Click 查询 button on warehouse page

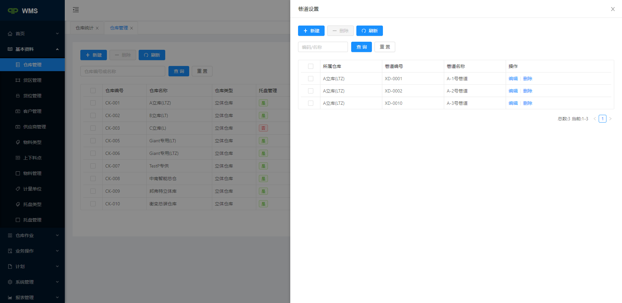179,71
